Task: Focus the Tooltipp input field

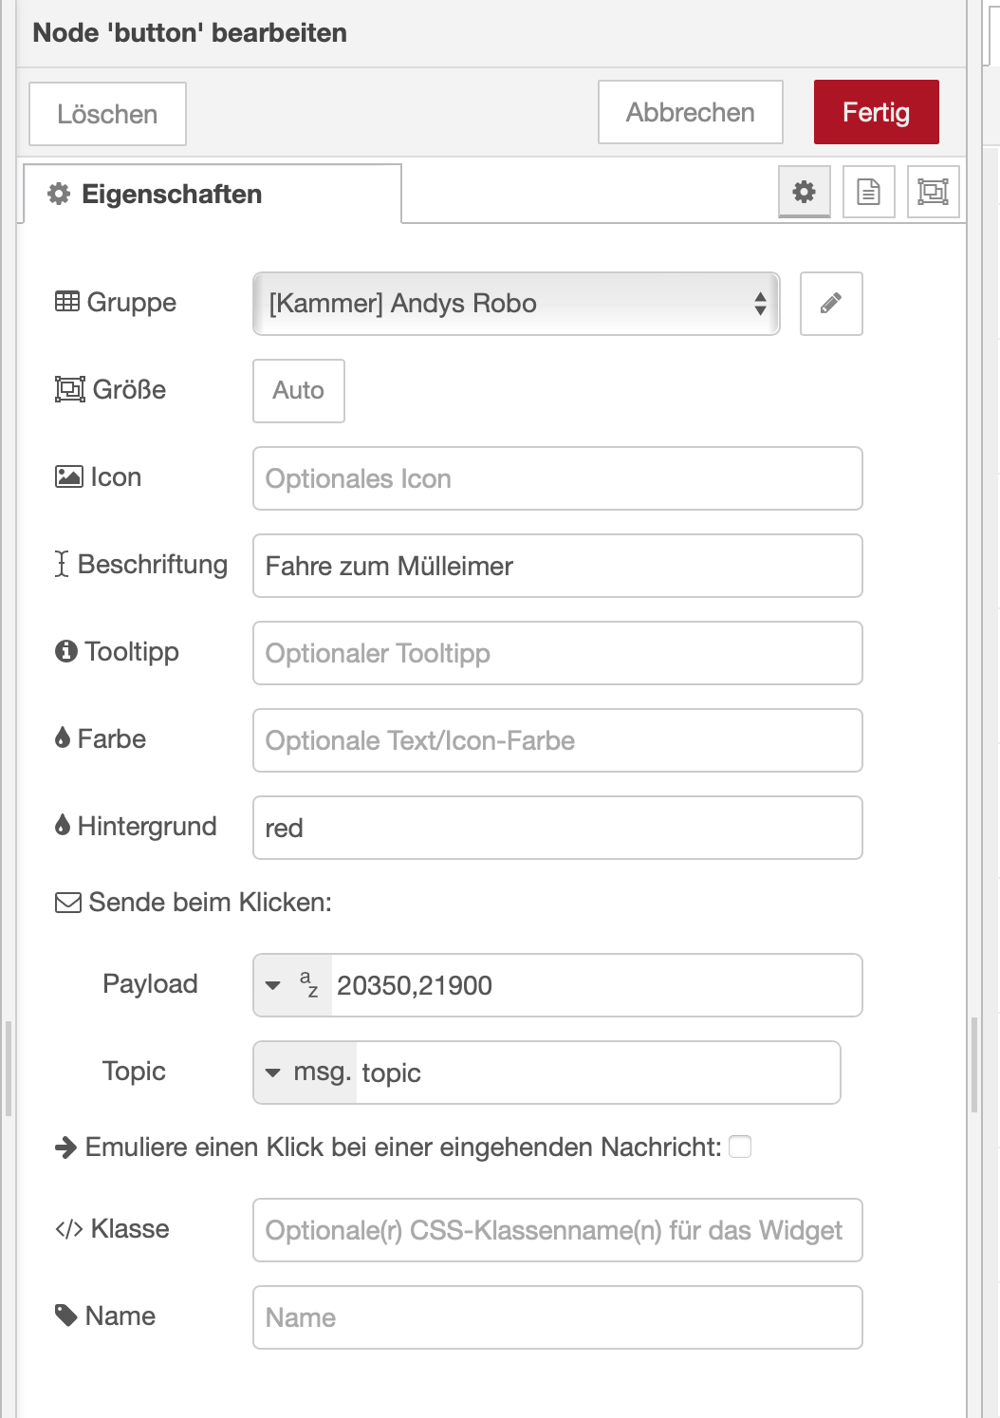Action: (557, 653)
